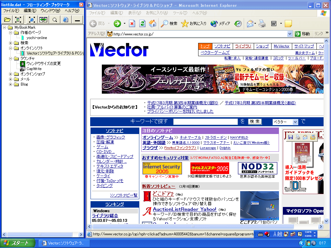Click the Vector taskbar window button
Screen dimensions: 331x248
pos(65,243)
